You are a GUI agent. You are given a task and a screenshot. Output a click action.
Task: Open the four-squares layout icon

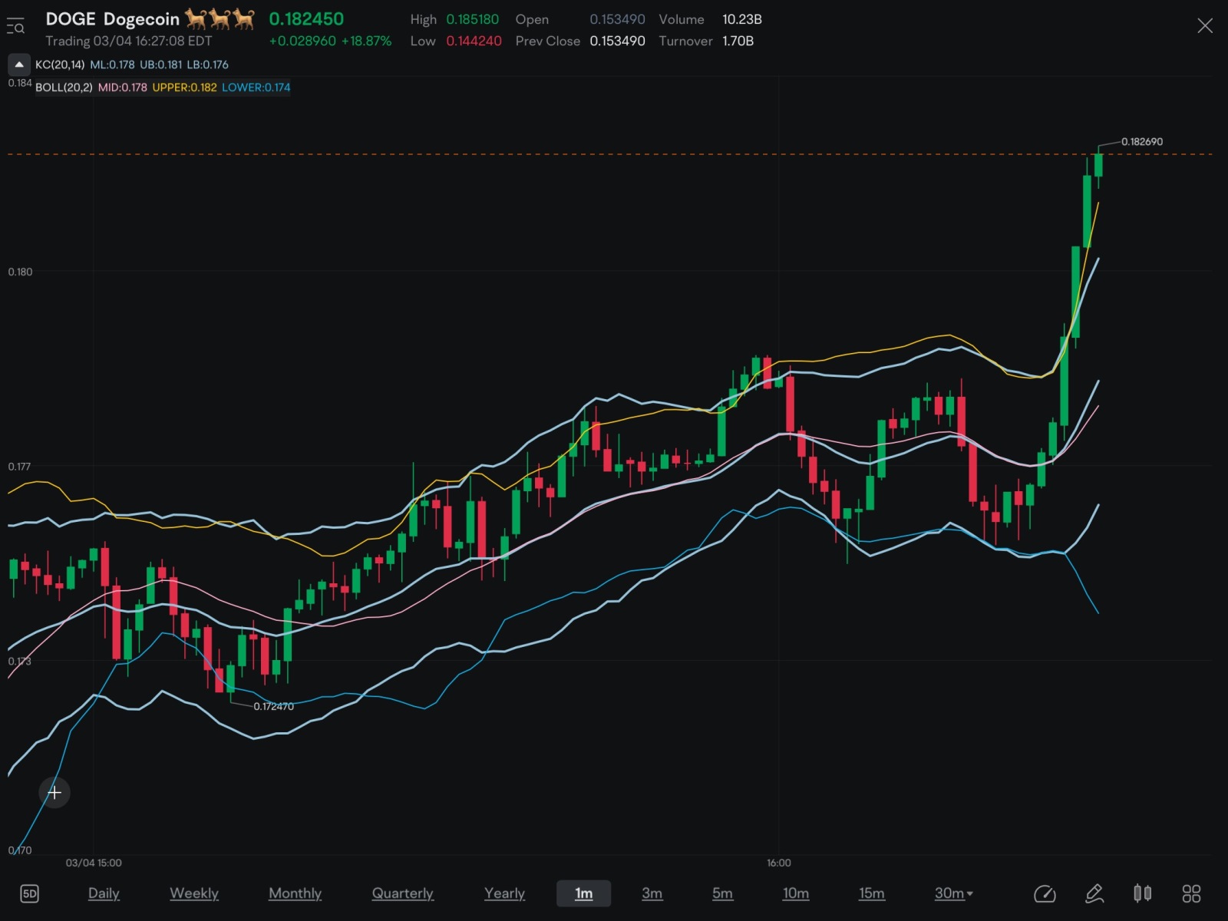pyautogui.click(x=1191, y=893)
